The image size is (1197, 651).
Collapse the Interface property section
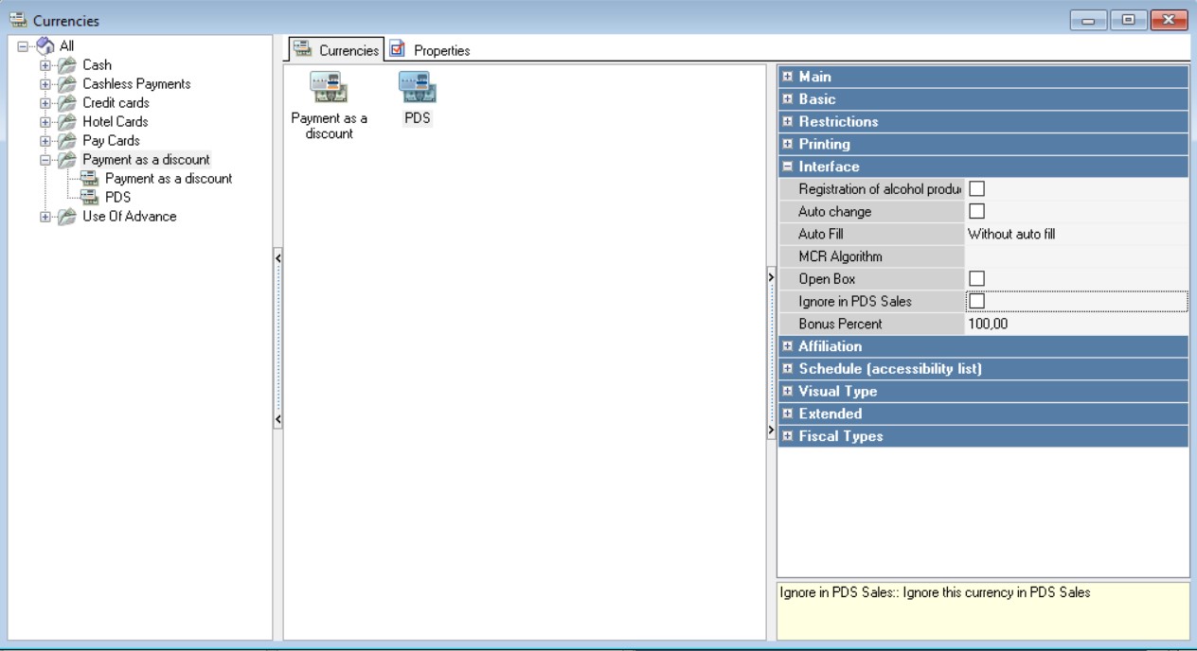coord(788,167)
